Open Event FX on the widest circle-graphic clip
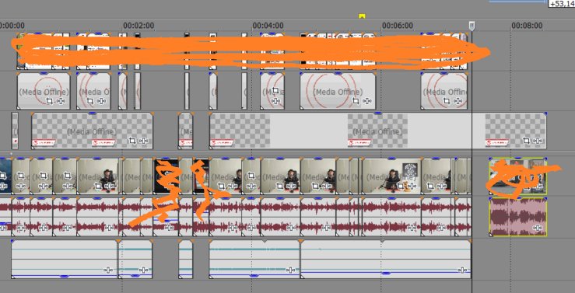The width and height of the screenshot is (575, 293). pyautogui.click(x=367, y=101)
